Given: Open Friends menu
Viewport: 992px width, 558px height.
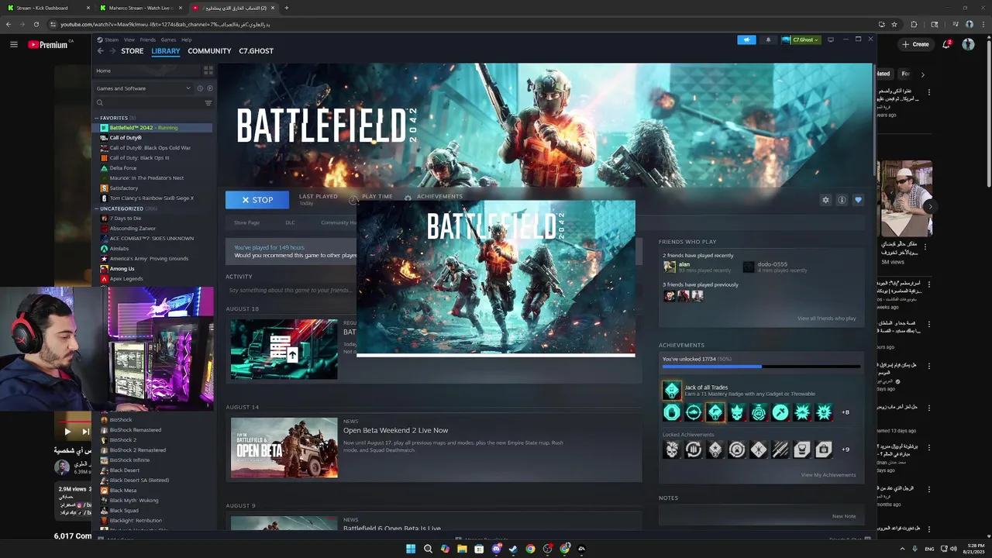Looking at the screenshot, I should pos(147,40).
